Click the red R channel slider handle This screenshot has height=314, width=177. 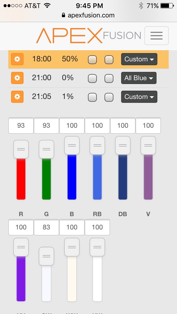[x=21, y=149]
